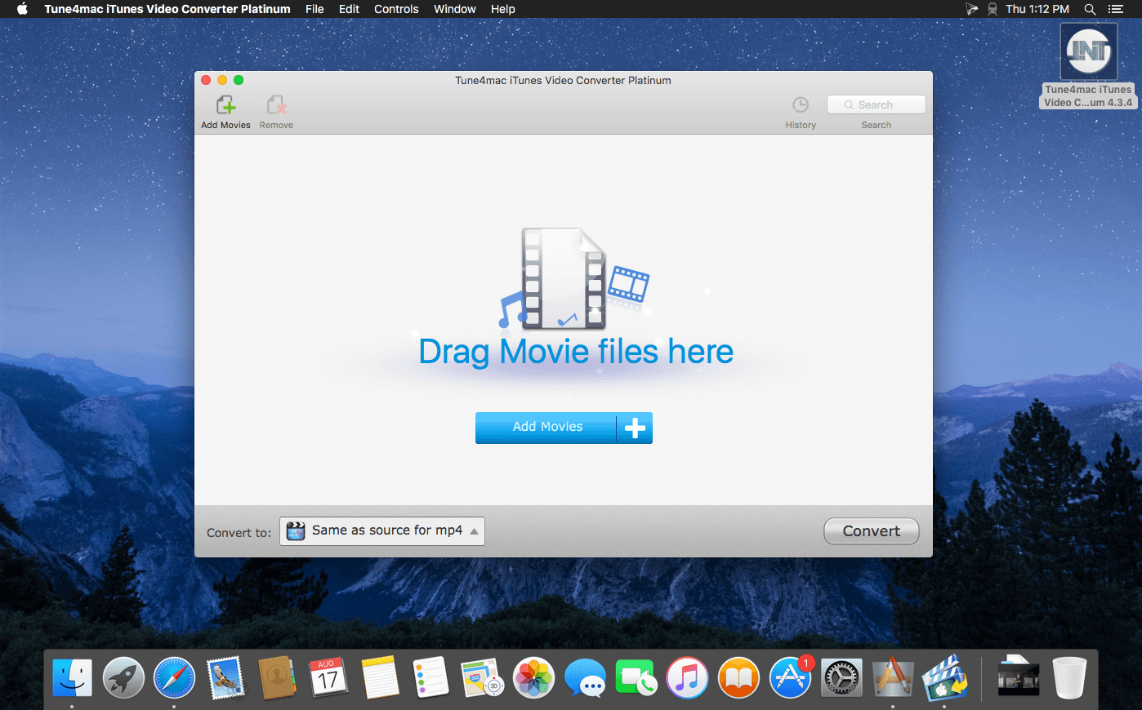
Task: Open iBooks from the Dock
Action: (x=738, y=678)
